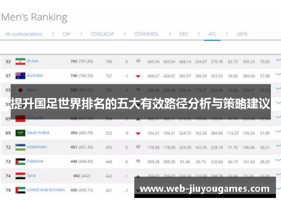Click the Uzbekistan flag icon
The height and width of the screenshot is (203, 281).
20,147
